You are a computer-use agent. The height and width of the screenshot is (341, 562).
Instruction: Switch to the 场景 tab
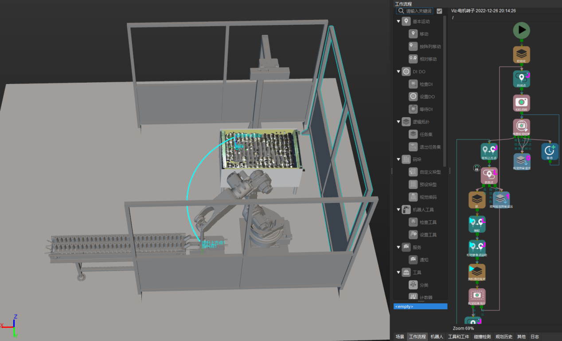400,337
